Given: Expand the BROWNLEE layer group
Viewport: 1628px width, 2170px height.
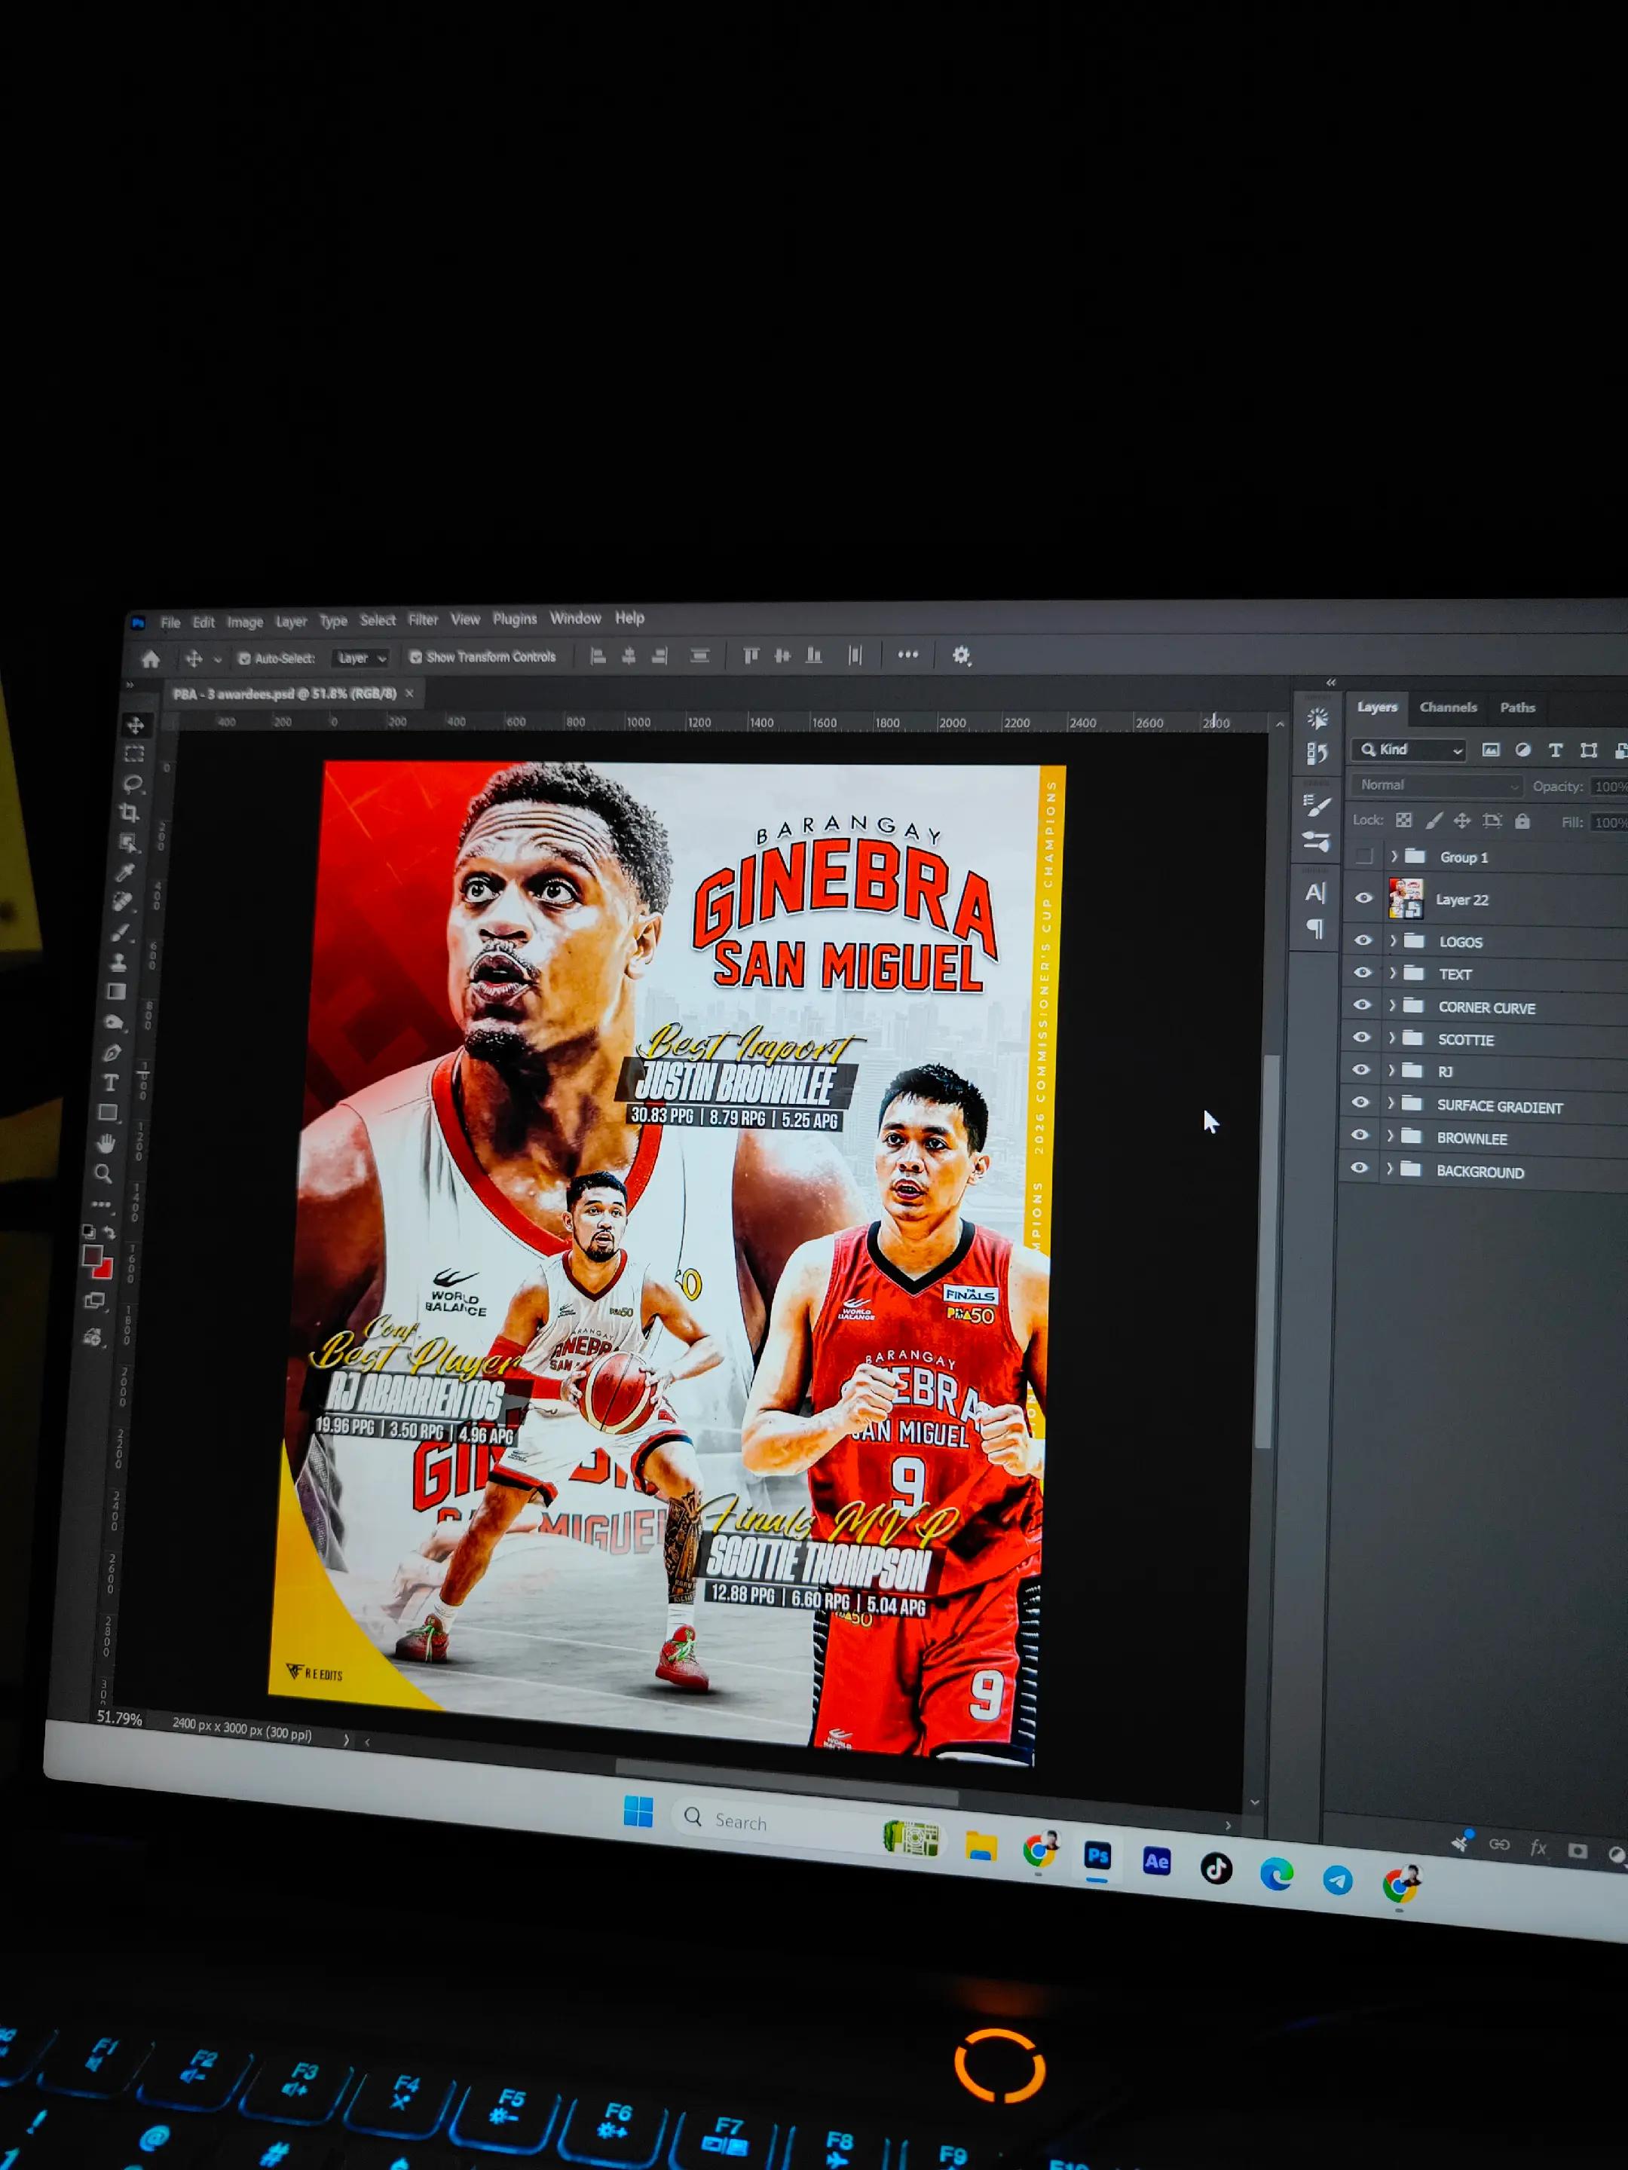Looking at the screenshot, I should click(1390, 1135).
